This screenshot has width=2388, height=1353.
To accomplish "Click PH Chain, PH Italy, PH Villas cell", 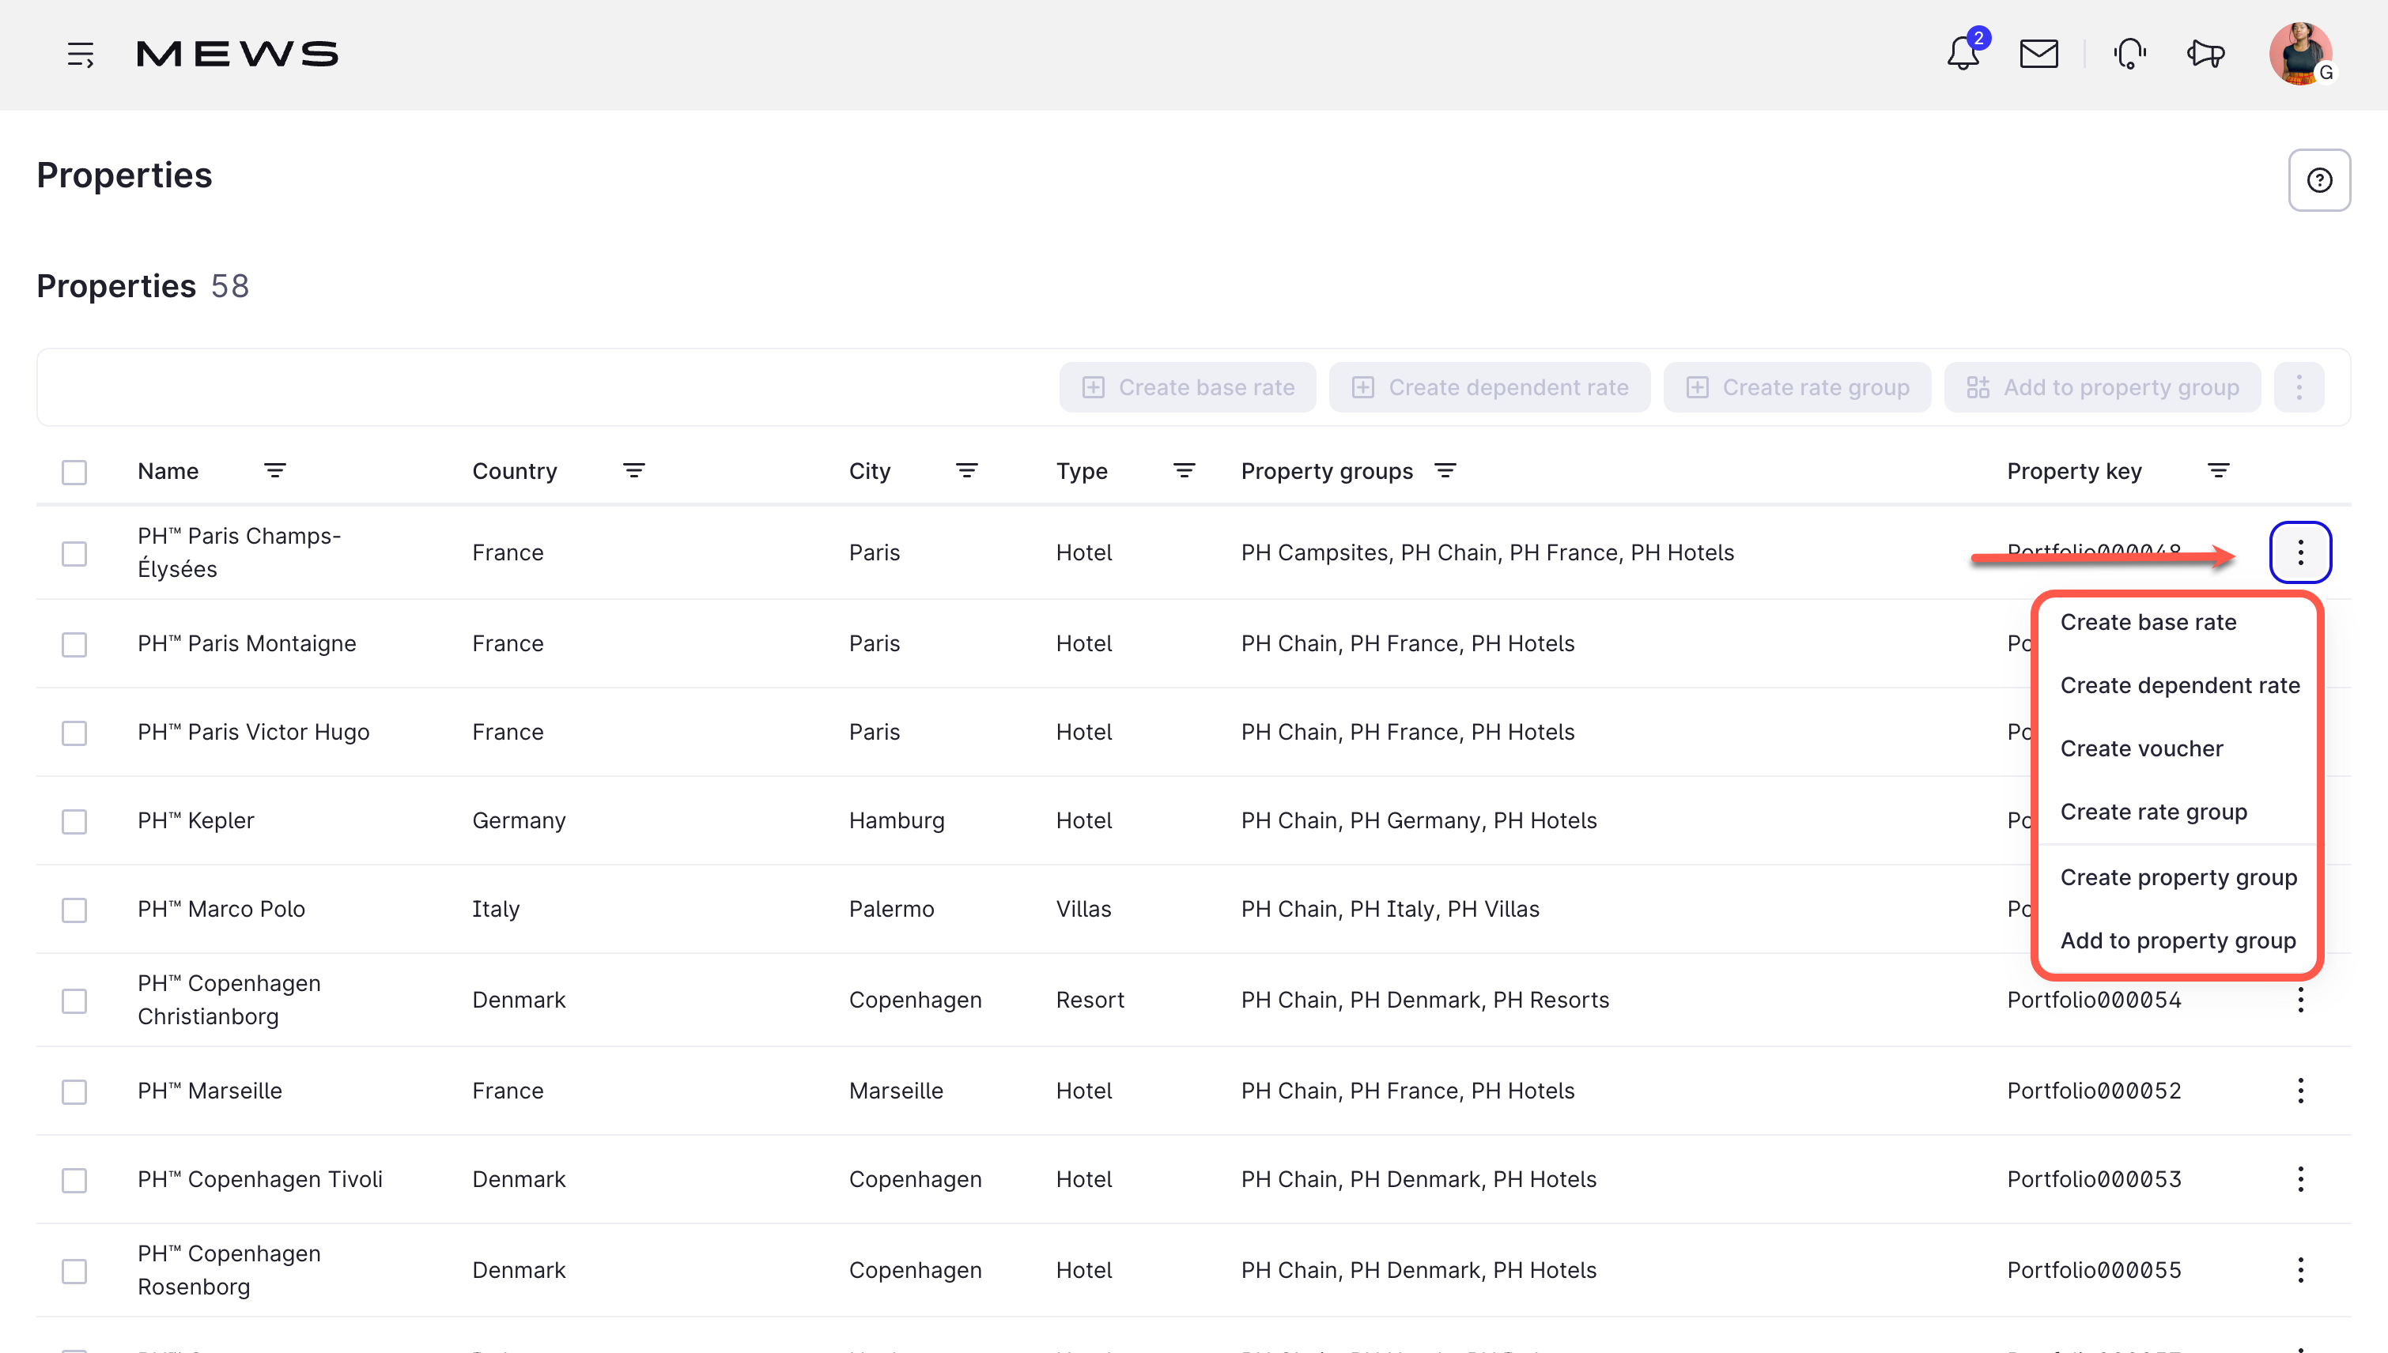I will pos(1389,909).
